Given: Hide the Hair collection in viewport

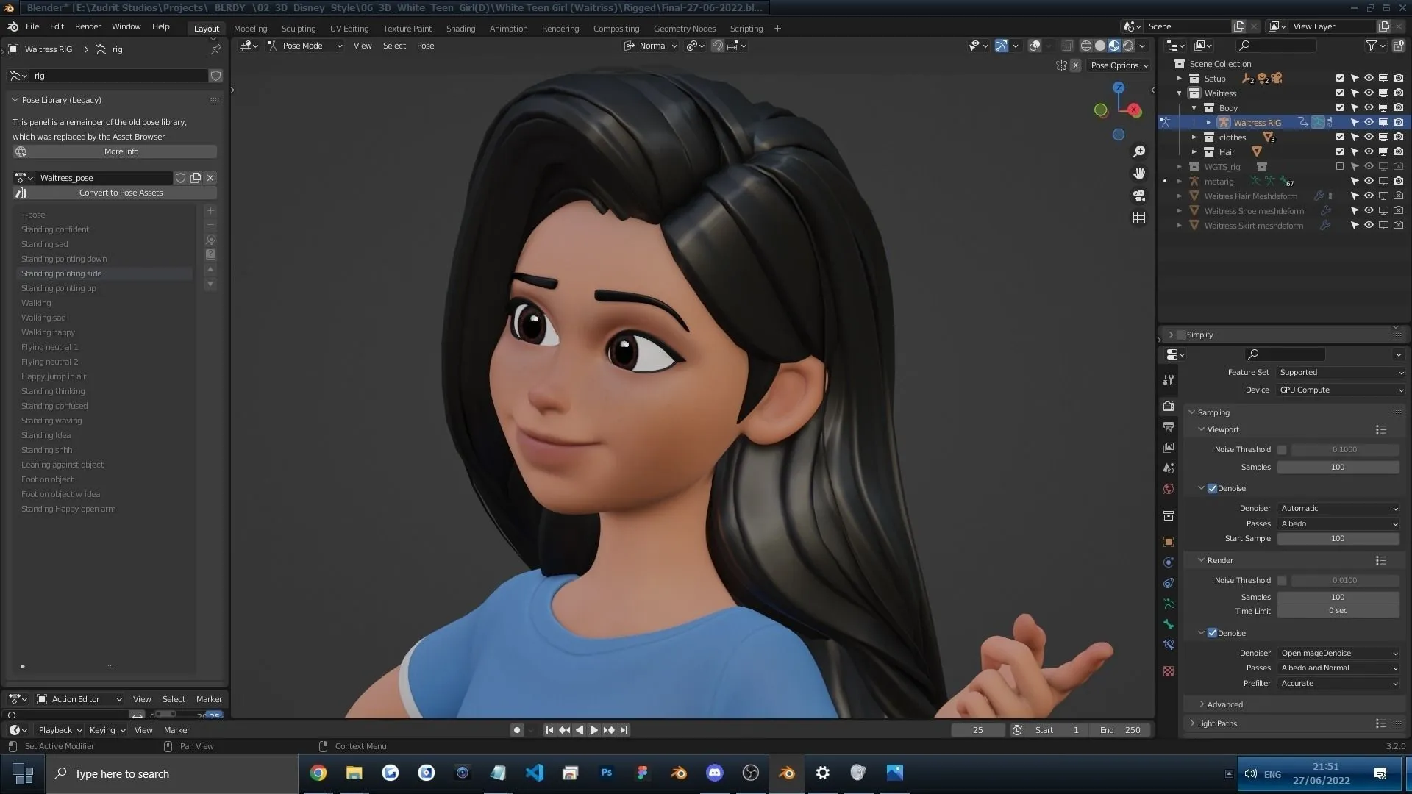Looking at the screenshot, I should (1369, 152).
